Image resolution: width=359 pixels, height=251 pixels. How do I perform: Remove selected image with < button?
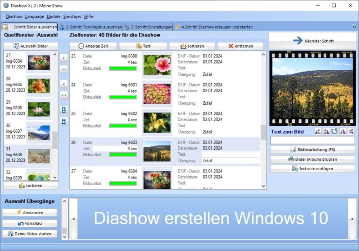click(x=64, y=84)
